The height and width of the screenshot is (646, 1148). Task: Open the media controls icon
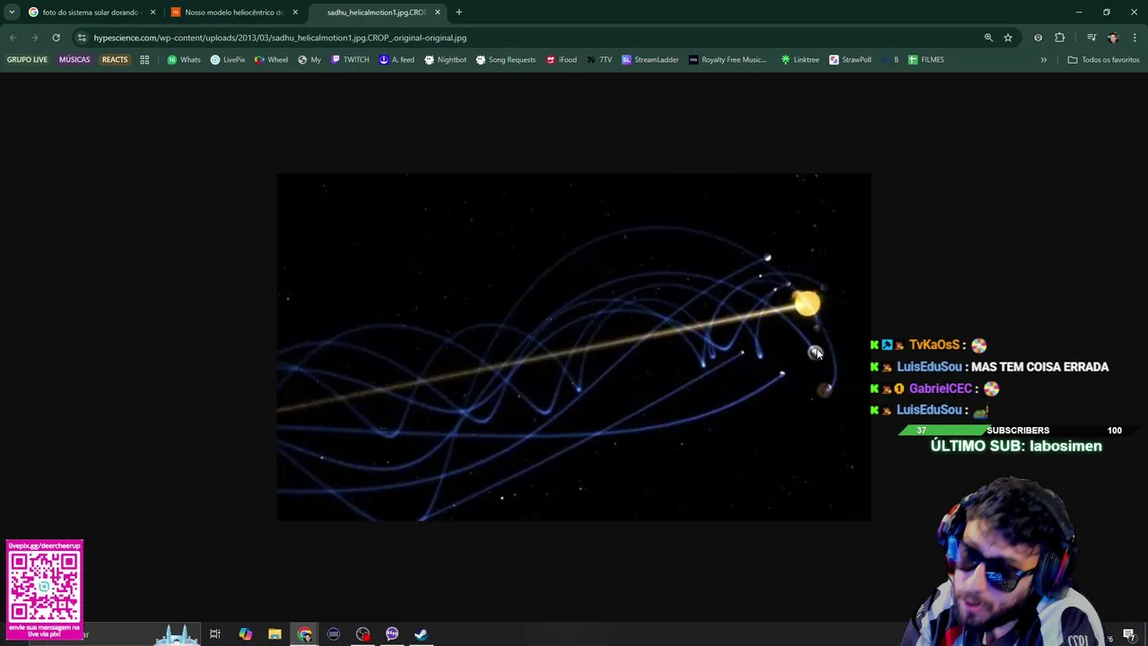coord(1091,38)
